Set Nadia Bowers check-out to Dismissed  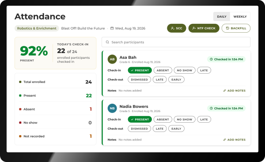[x=139, y=128]
